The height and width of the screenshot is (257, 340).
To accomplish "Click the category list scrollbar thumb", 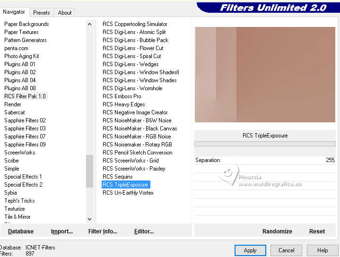I will click(x=89, y=171).
